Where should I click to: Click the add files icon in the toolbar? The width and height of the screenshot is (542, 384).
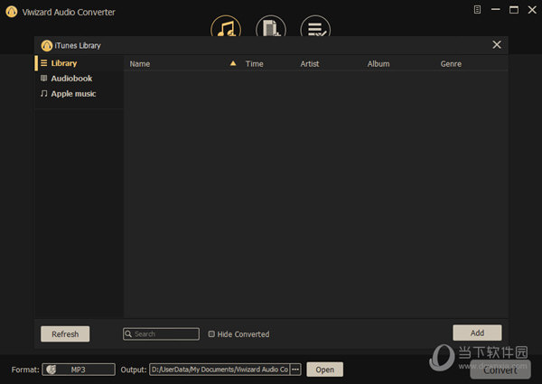[271, 26]
